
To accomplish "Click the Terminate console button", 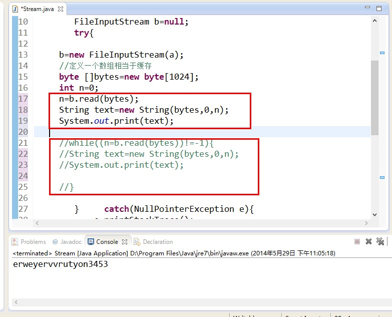I will pos(357,241).
